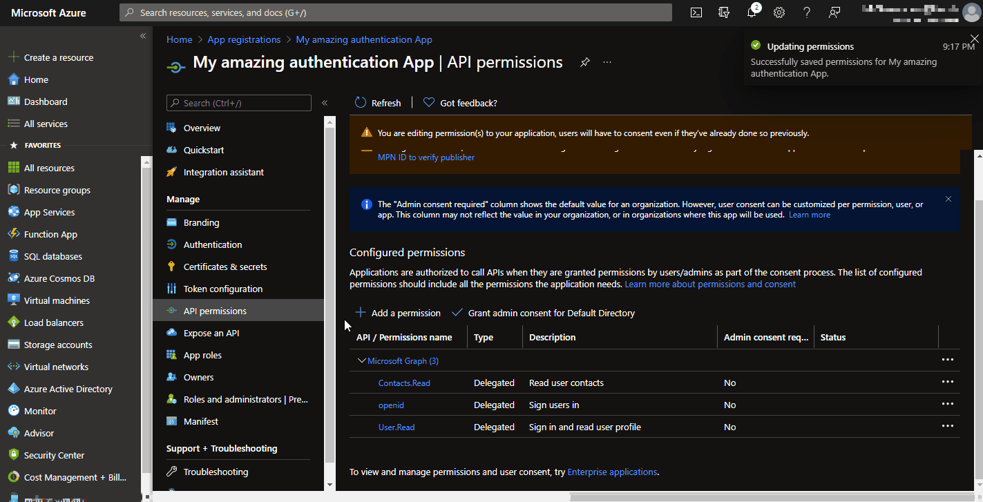This screenshot has width=983, height=502.
Task: Open the Help question mark icon
Action: 806,12
